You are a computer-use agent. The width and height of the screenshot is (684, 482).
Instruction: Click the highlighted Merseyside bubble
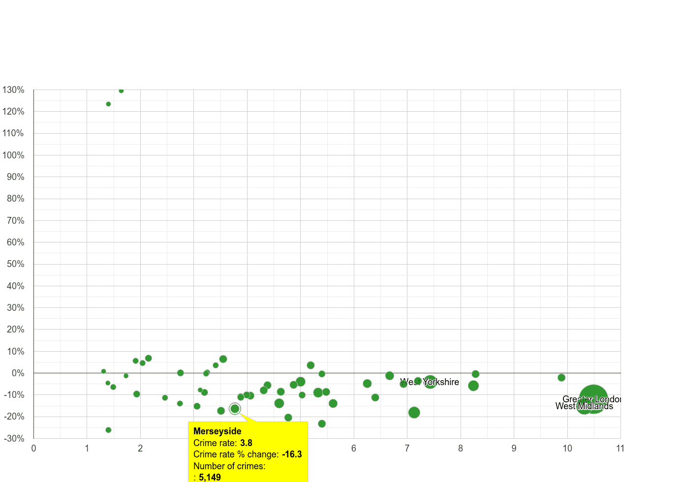pos(235,409)
